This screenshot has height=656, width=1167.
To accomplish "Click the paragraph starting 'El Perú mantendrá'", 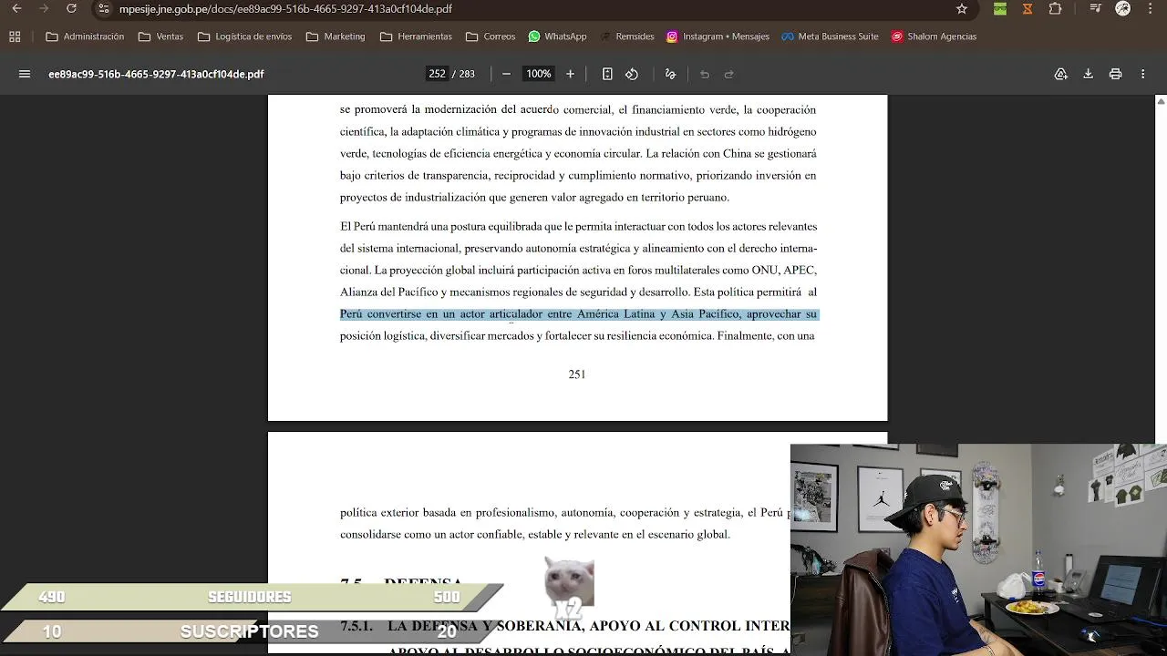I will click(578, 281).
